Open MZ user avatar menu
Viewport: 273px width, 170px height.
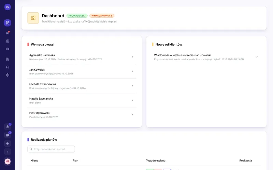[x=8, y=161]
